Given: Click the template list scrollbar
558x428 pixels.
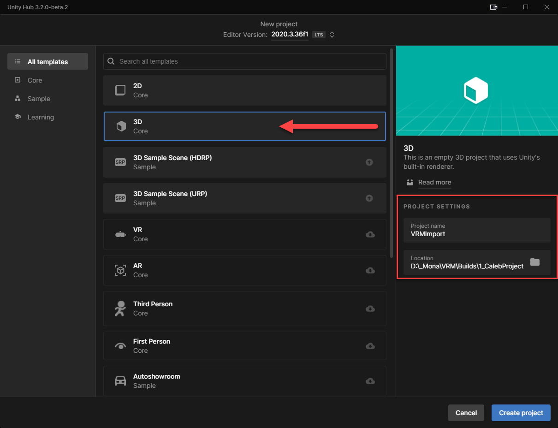Looking at the screenshot, I should coord(392,153).
